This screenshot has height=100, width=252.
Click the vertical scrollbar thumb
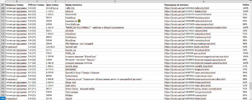point(250,86)
